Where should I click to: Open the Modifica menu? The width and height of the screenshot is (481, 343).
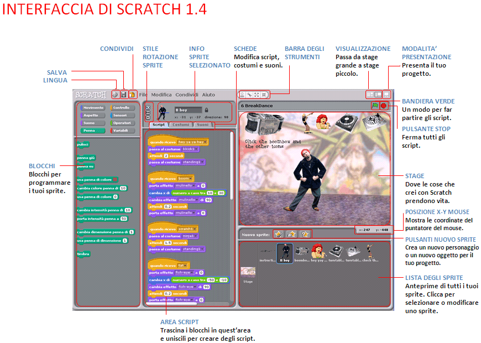point(161,95)
